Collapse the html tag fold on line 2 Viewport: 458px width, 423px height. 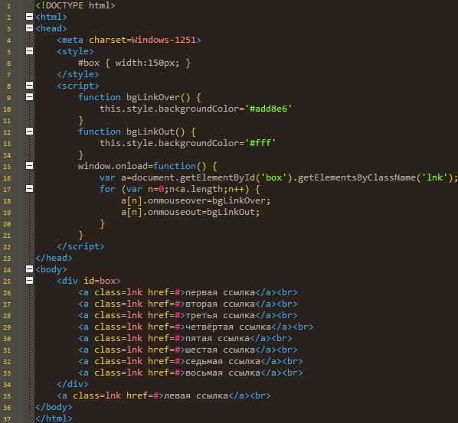[30, 16]
